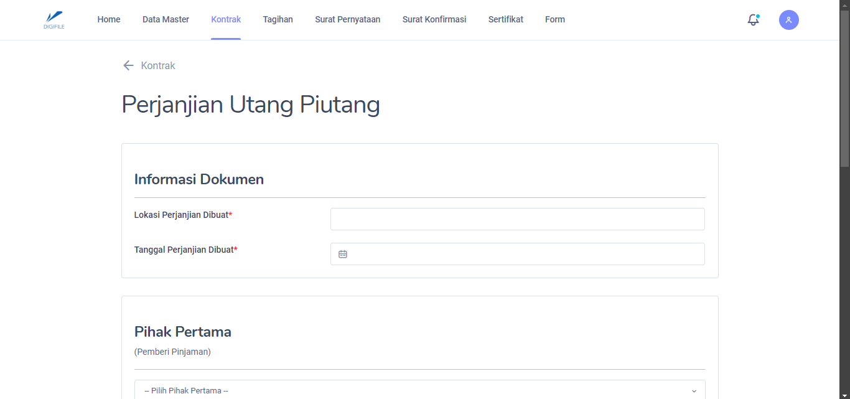Screen dimensions: 850x399
Task: Go to the Home menu
Action: point(109,19)
